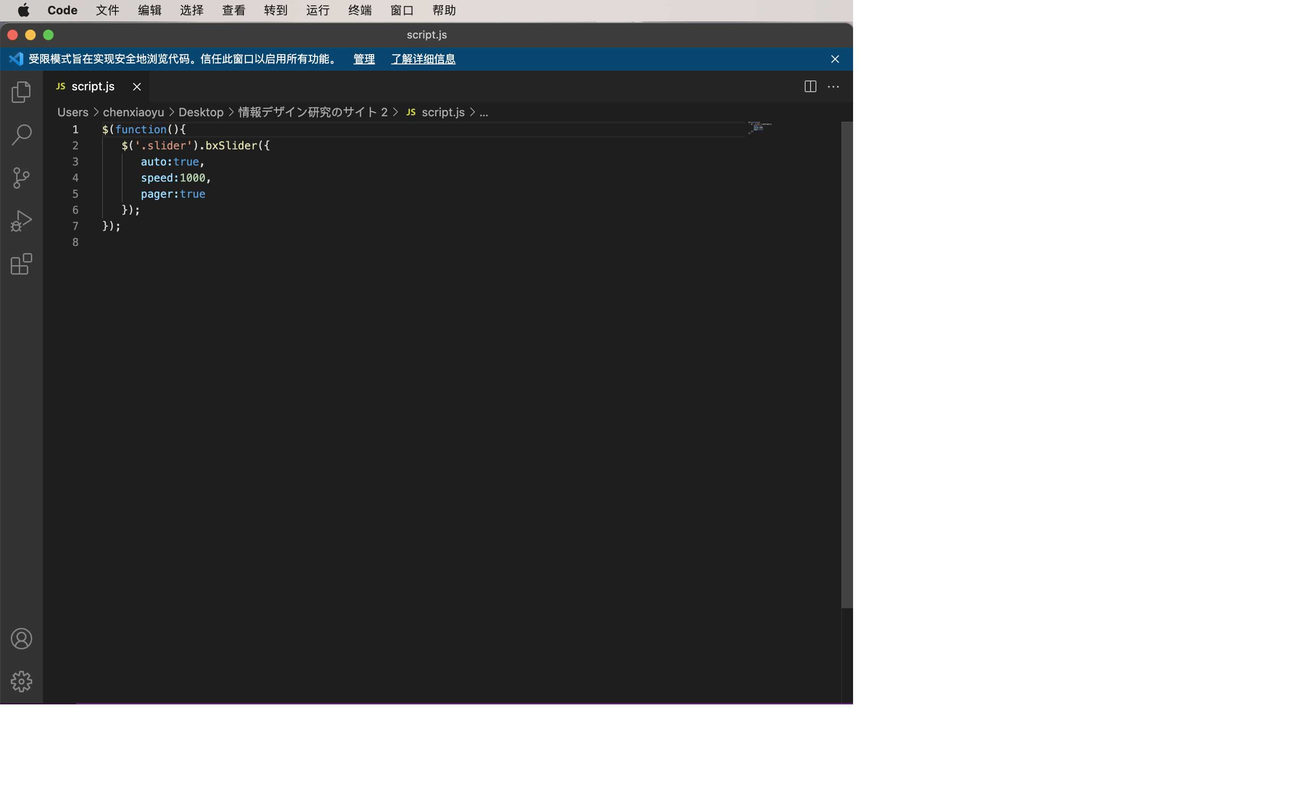Expand the chenxiaoyu breadcrumb folder
This screenshot has width=1289, height=805.
(x=133, y=112)
